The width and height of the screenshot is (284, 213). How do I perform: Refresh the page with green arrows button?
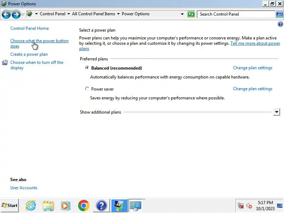pos(191,14)
